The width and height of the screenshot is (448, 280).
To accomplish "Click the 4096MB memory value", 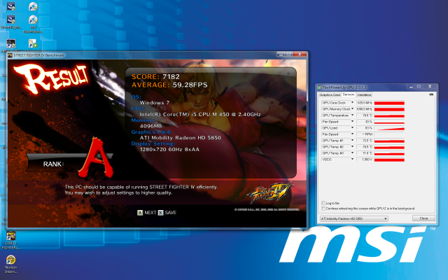I will point(151,126).
